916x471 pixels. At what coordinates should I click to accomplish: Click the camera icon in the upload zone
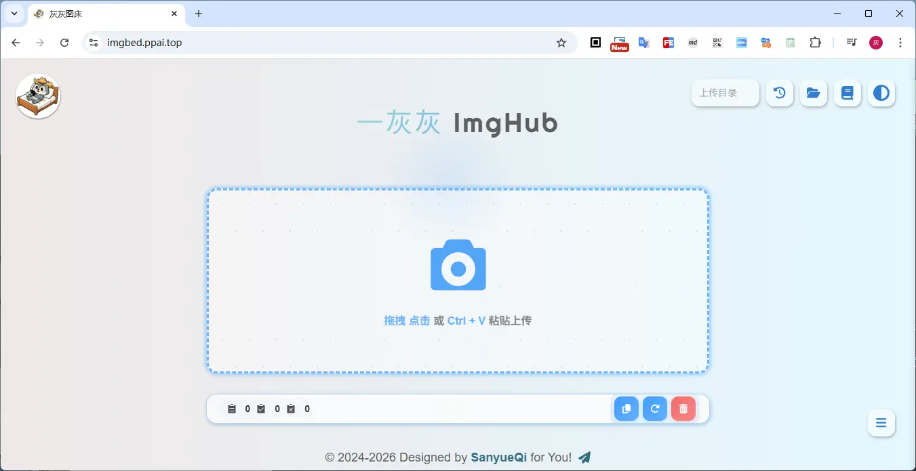point(458,265)
